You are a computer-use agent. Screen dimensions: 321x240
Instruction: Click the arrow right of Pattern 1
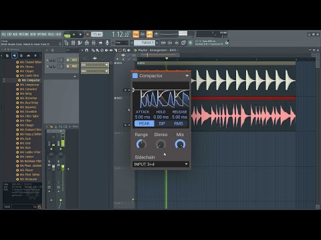click(x=157, y=43)
